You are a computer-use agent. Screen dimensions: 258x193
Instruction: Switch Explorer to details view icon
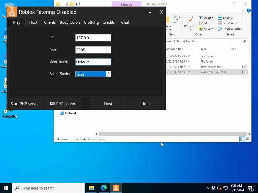(242, 139)
